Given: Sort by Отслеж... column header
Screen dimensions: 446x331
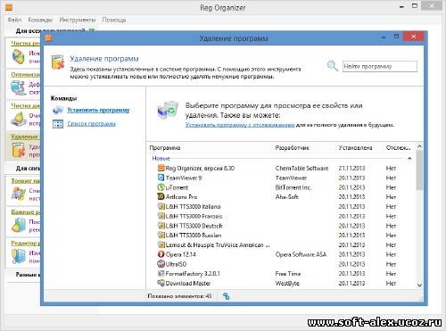Looking at the screenshot, I should click(398, 148).
